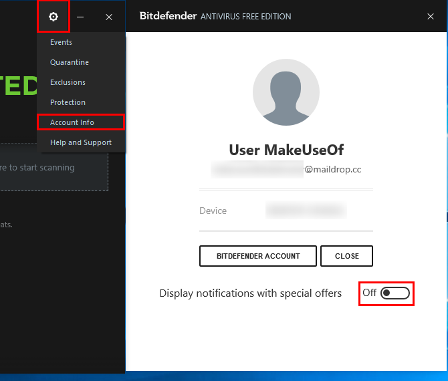The width and height of the screenshot is (448, 381).
Task: Minimize the Bitdefender main window
Action: pos(80,17)
